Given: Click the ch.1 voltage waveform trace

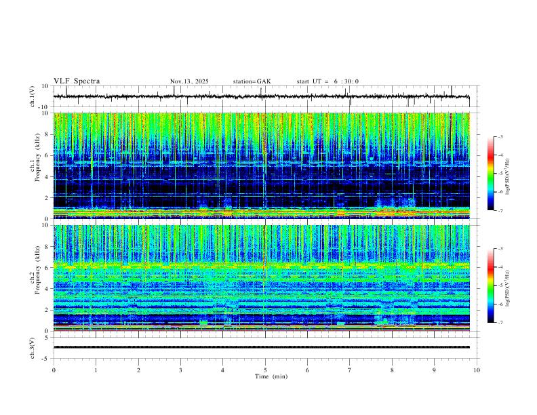Looking at the screenshot, I should pos(261,96).
